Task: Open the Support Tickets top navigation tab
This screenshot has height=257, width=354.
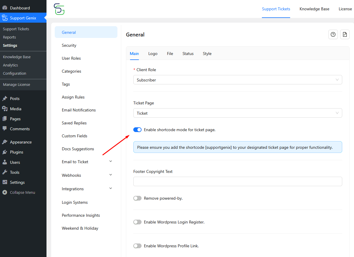Action: tap(276, 9)
